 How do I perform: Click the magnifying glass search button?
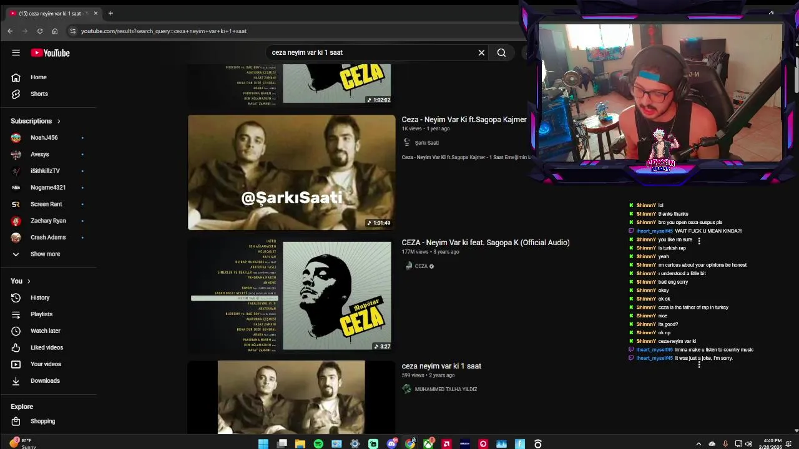tap(501, 53)
